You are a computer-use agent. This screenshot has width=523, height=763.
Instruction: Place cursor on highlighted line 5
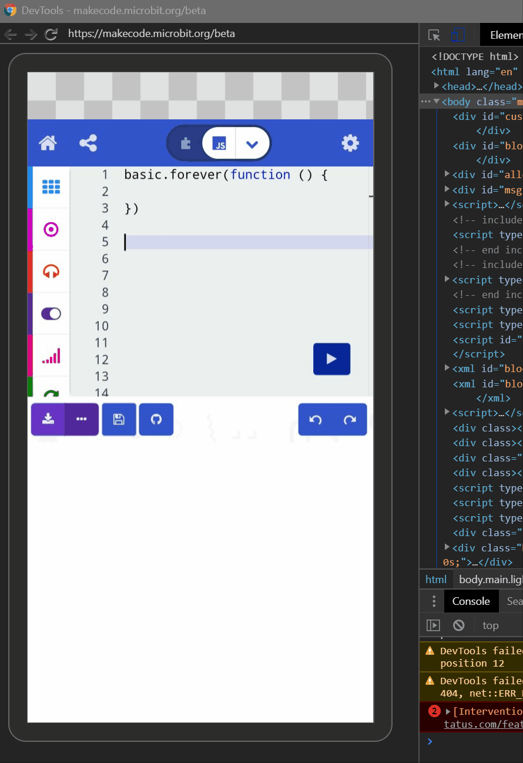249,242
